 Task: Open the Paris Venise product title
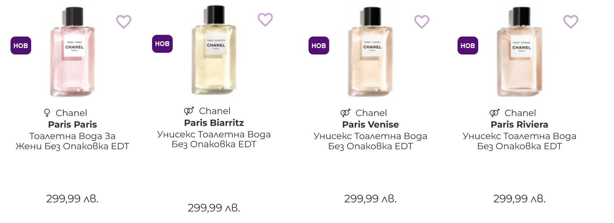370,125
